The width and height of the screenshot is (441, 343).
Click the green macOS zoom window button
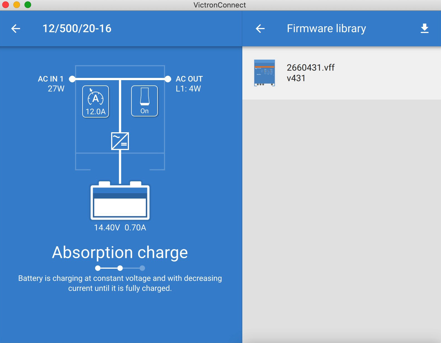coord(28,5)
